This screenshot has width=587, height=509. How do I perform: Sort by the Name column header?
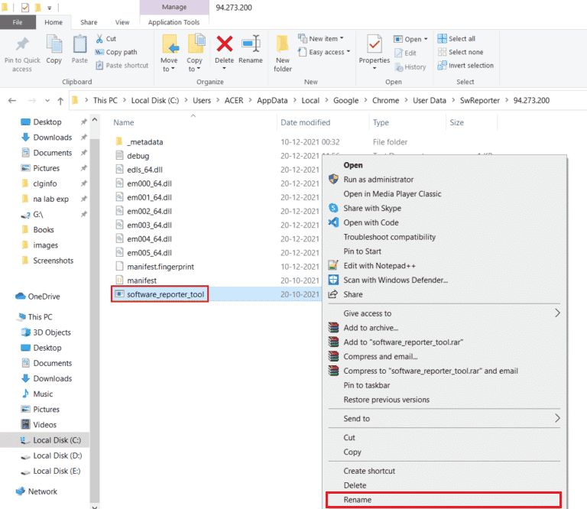(x=124, y=122)
